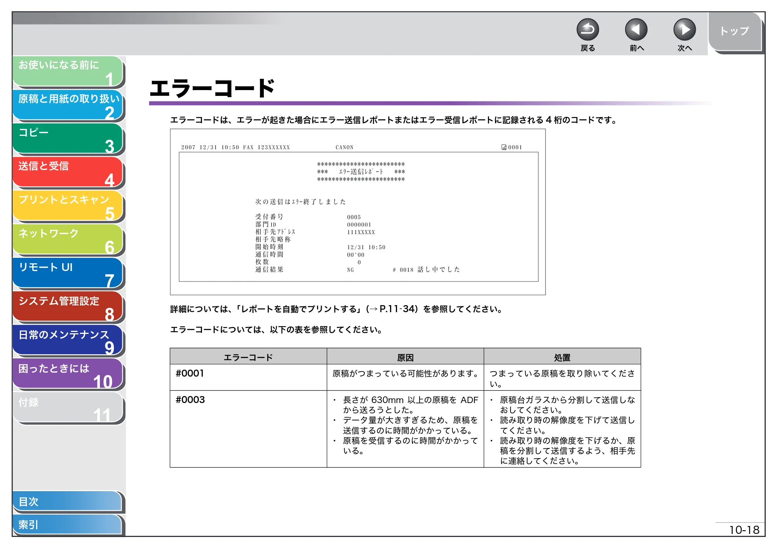
Task: Click the エラーコード page heading
Action: (213, 88)
